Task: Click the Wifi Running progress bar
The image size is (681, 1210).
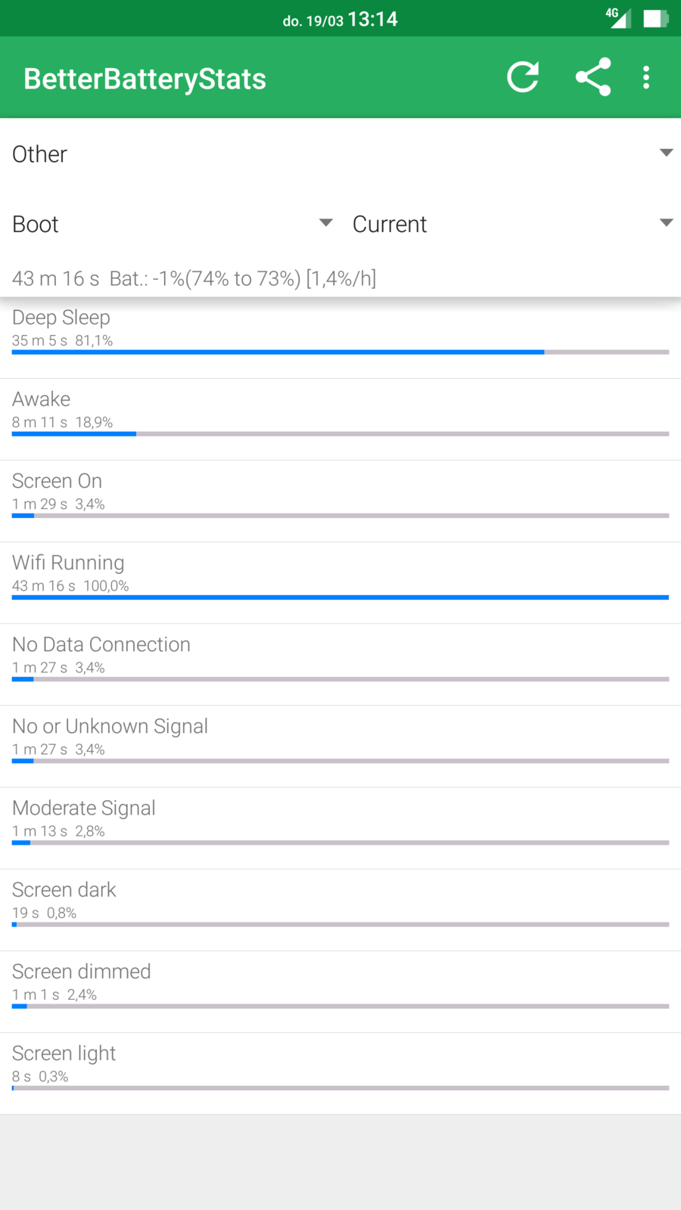Action: (340, 597)
